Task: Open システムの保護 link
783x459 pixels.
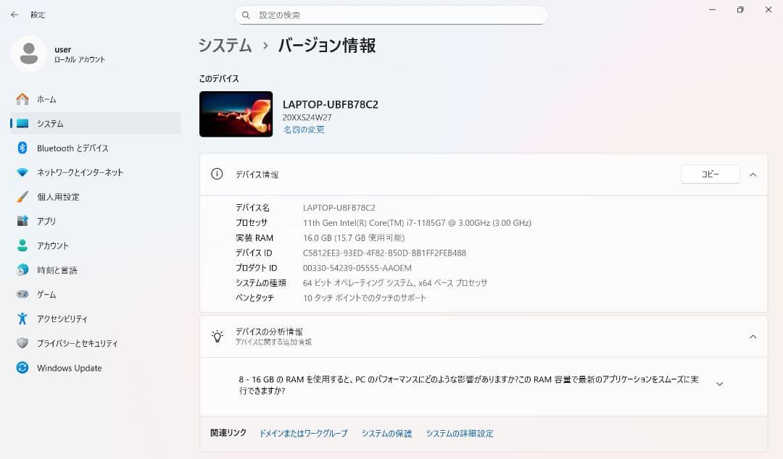Action: click(386, 434)
